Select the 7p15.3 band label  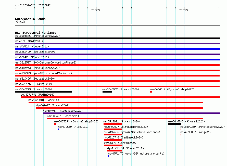coord(20,22)
